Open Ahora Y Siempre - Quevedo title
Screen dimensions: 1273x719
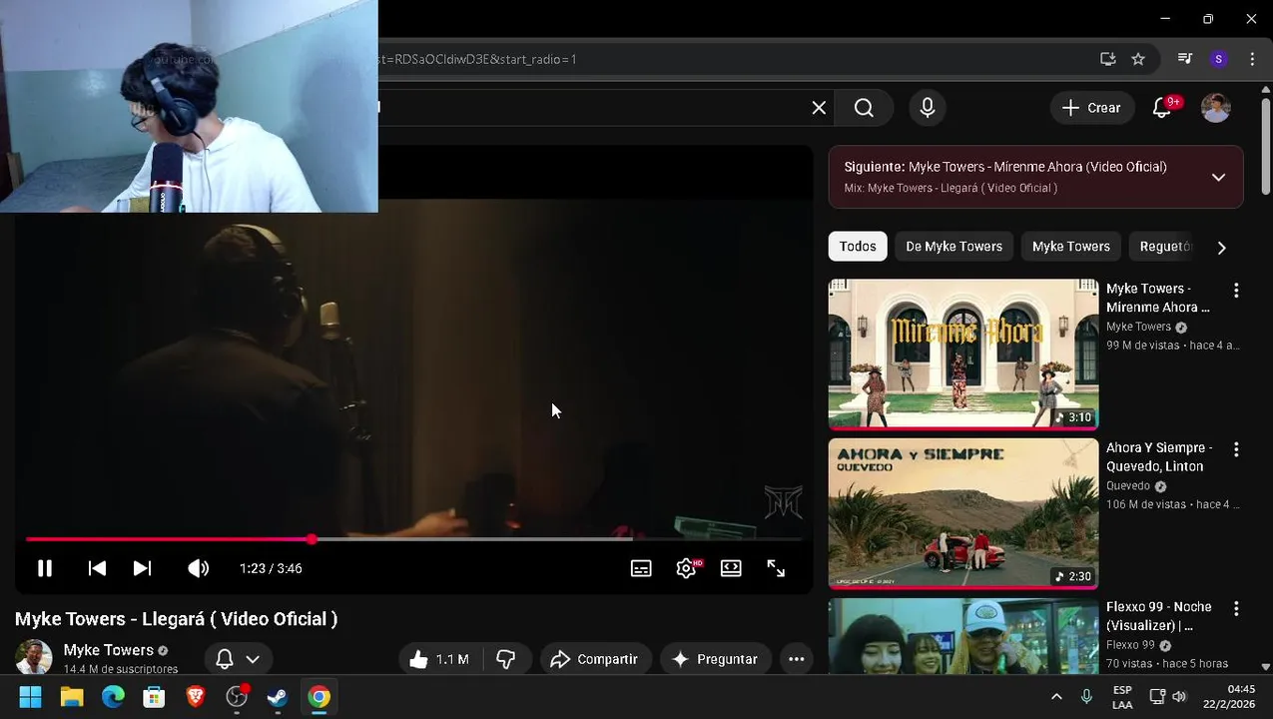pyautogui.click(x=1159, y=456)
